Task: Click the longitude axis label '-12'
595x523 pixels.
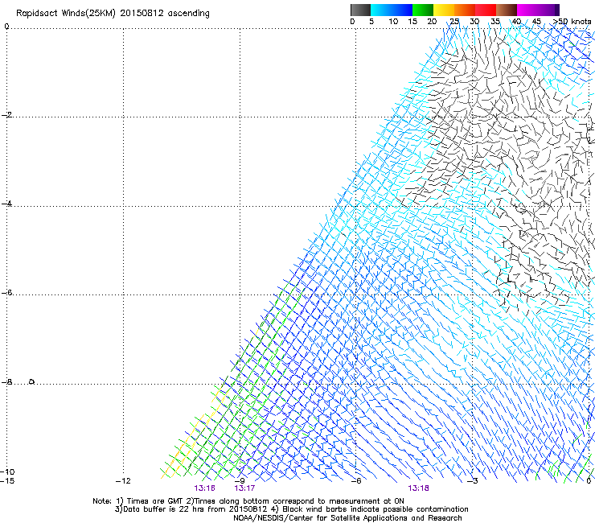Action: coord(123,481)
